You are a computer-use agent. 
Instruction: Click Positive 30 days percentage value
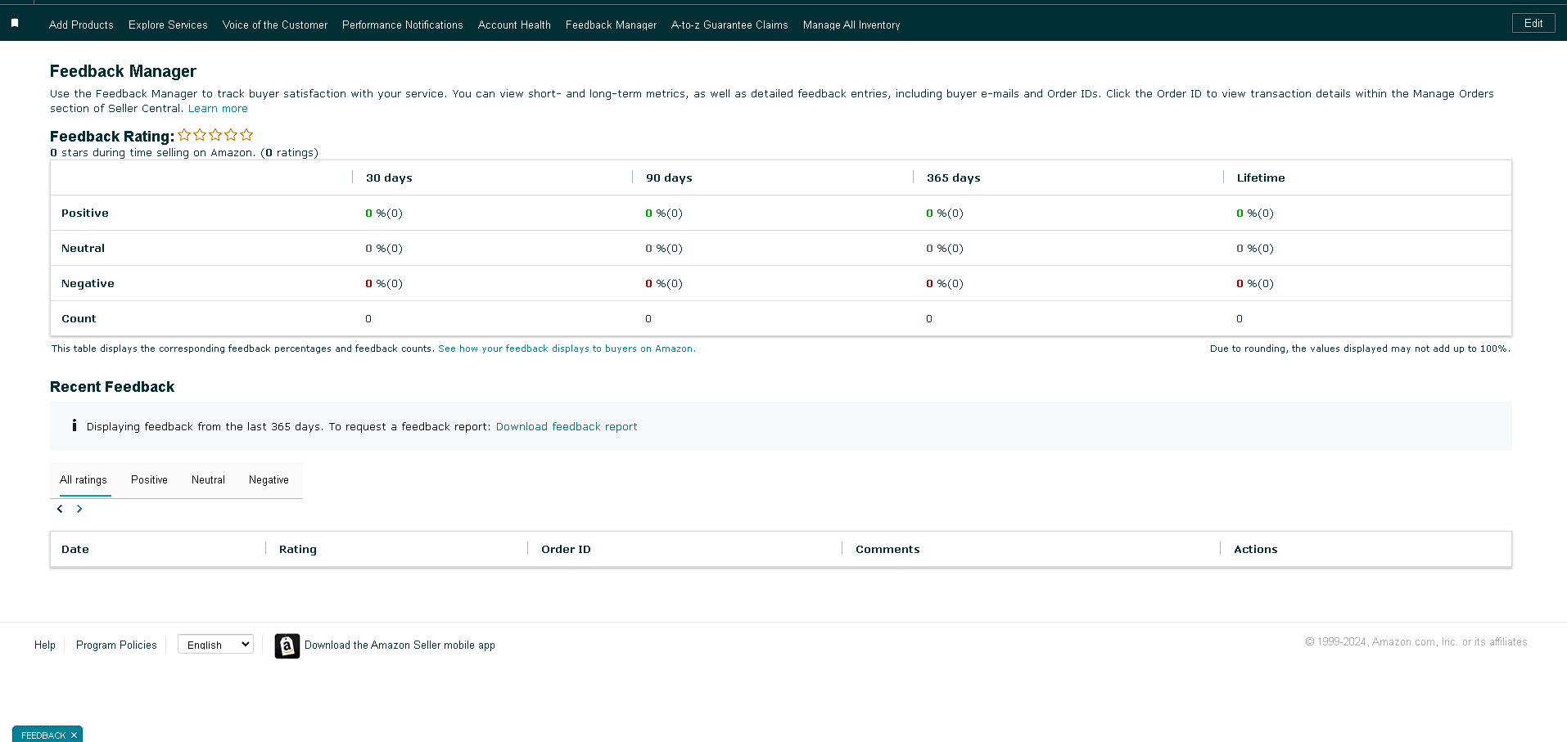pyautogui.click(x=384, y=213)
